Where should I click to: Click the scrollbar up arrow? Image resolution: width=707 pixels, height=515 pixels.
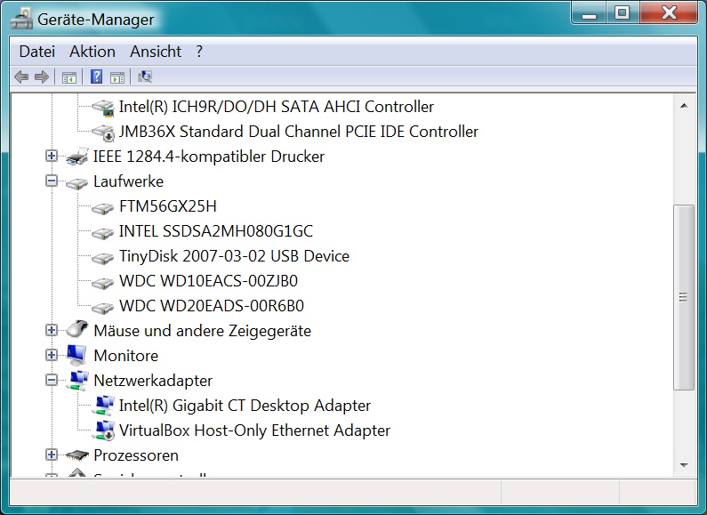coord(684,106)
